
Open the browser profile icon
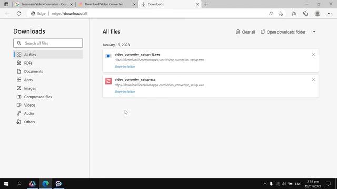(x=318, y=13)
